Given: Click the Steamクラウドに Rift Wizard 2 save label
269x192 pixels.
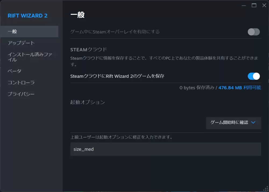Looking at the screenshot, I should coord(117,76).
